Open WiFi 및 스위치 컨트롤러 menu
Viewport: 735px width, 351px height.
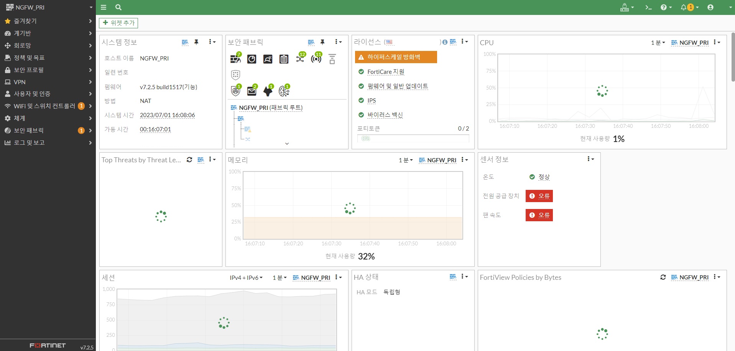48,106
